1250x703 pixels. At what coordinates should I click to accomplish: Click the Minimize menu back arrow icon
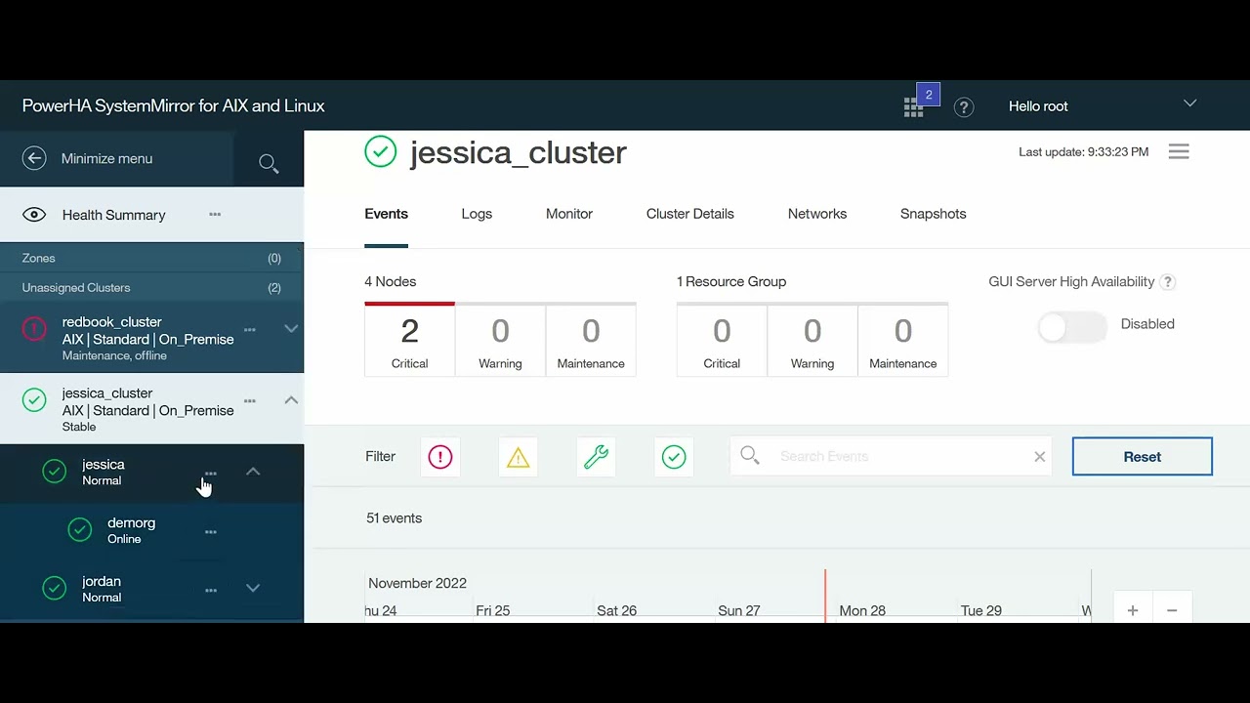34,158
